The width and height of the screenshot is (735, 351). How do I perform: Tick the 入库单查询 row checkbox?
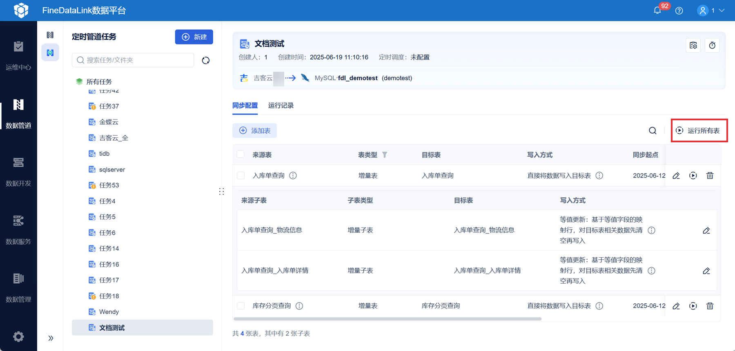[x=241, y=175]
